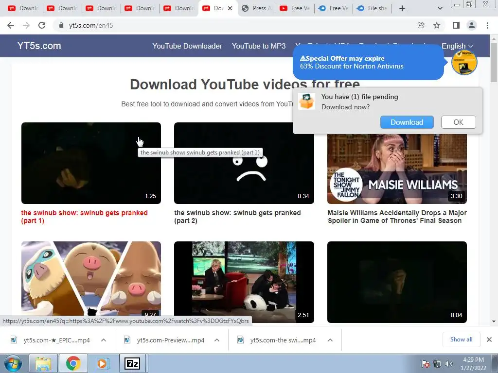Open the English language dropdown
498x373 pixels.
pyautogui.click(x=457, y=46)
